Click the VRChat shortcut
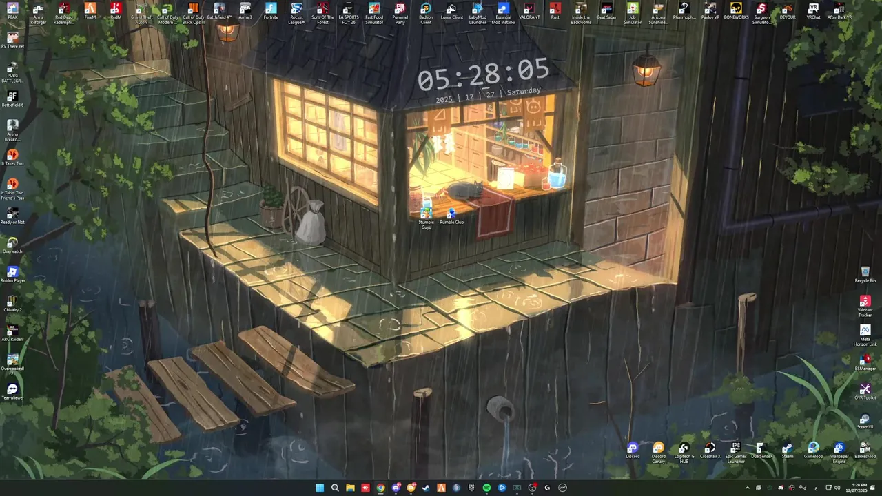 point(814,11)
